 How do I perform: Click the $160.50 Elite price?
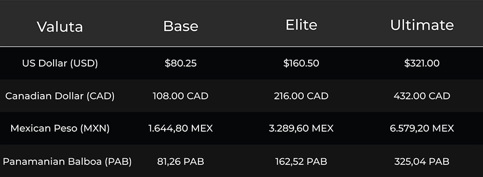click(301, 63)
